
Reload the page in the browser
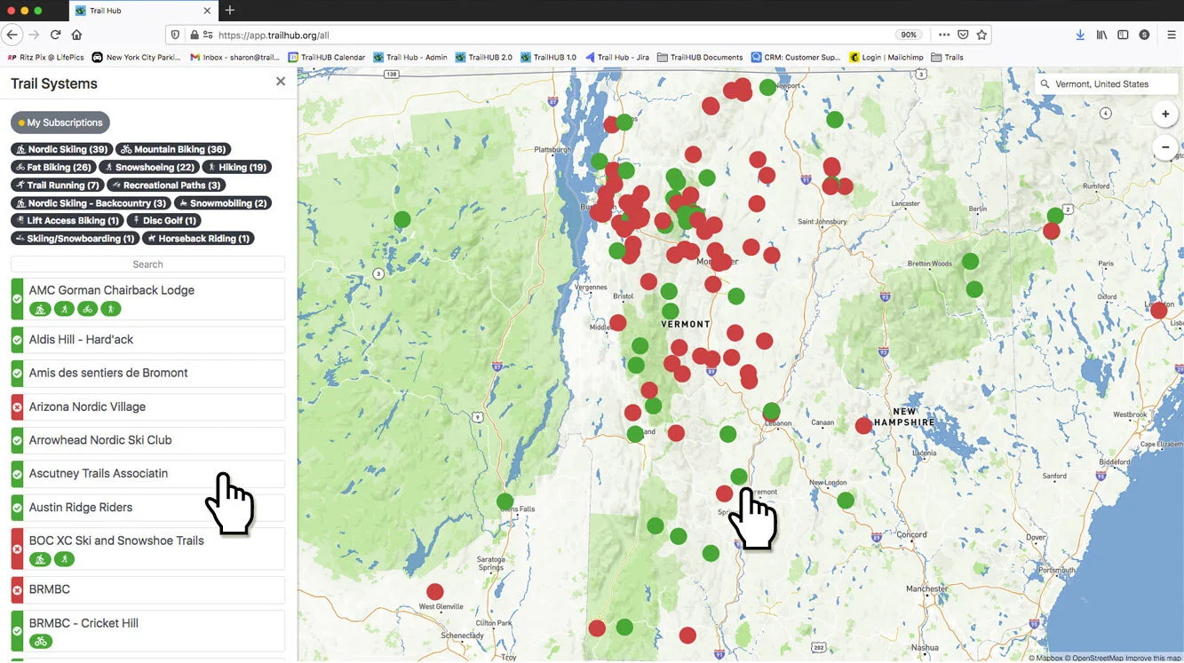(55, 35)
